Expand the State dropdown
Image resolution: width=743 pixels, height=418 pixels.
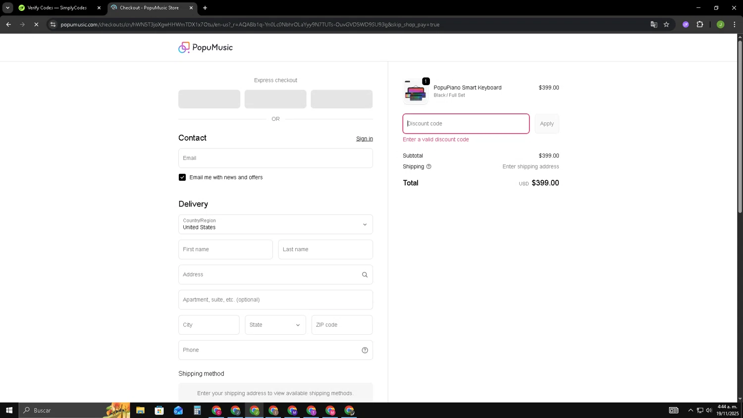click(x=275, y=325)
